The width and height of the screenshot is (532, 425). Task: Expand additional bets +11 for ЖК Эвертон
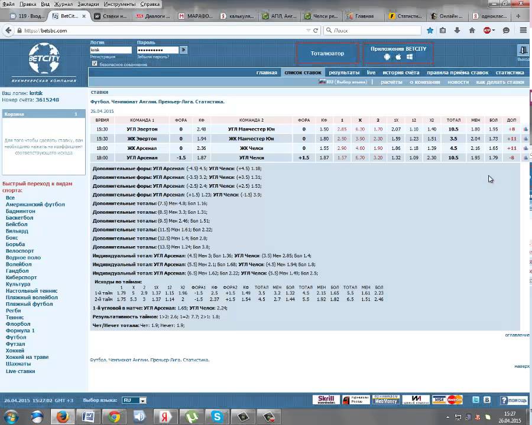pyautogui.click(x=512, y=139)
